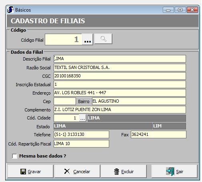Click the Bairro field showing EL AGUSTINO
This screenshot has width=202, height=182.
139,101
